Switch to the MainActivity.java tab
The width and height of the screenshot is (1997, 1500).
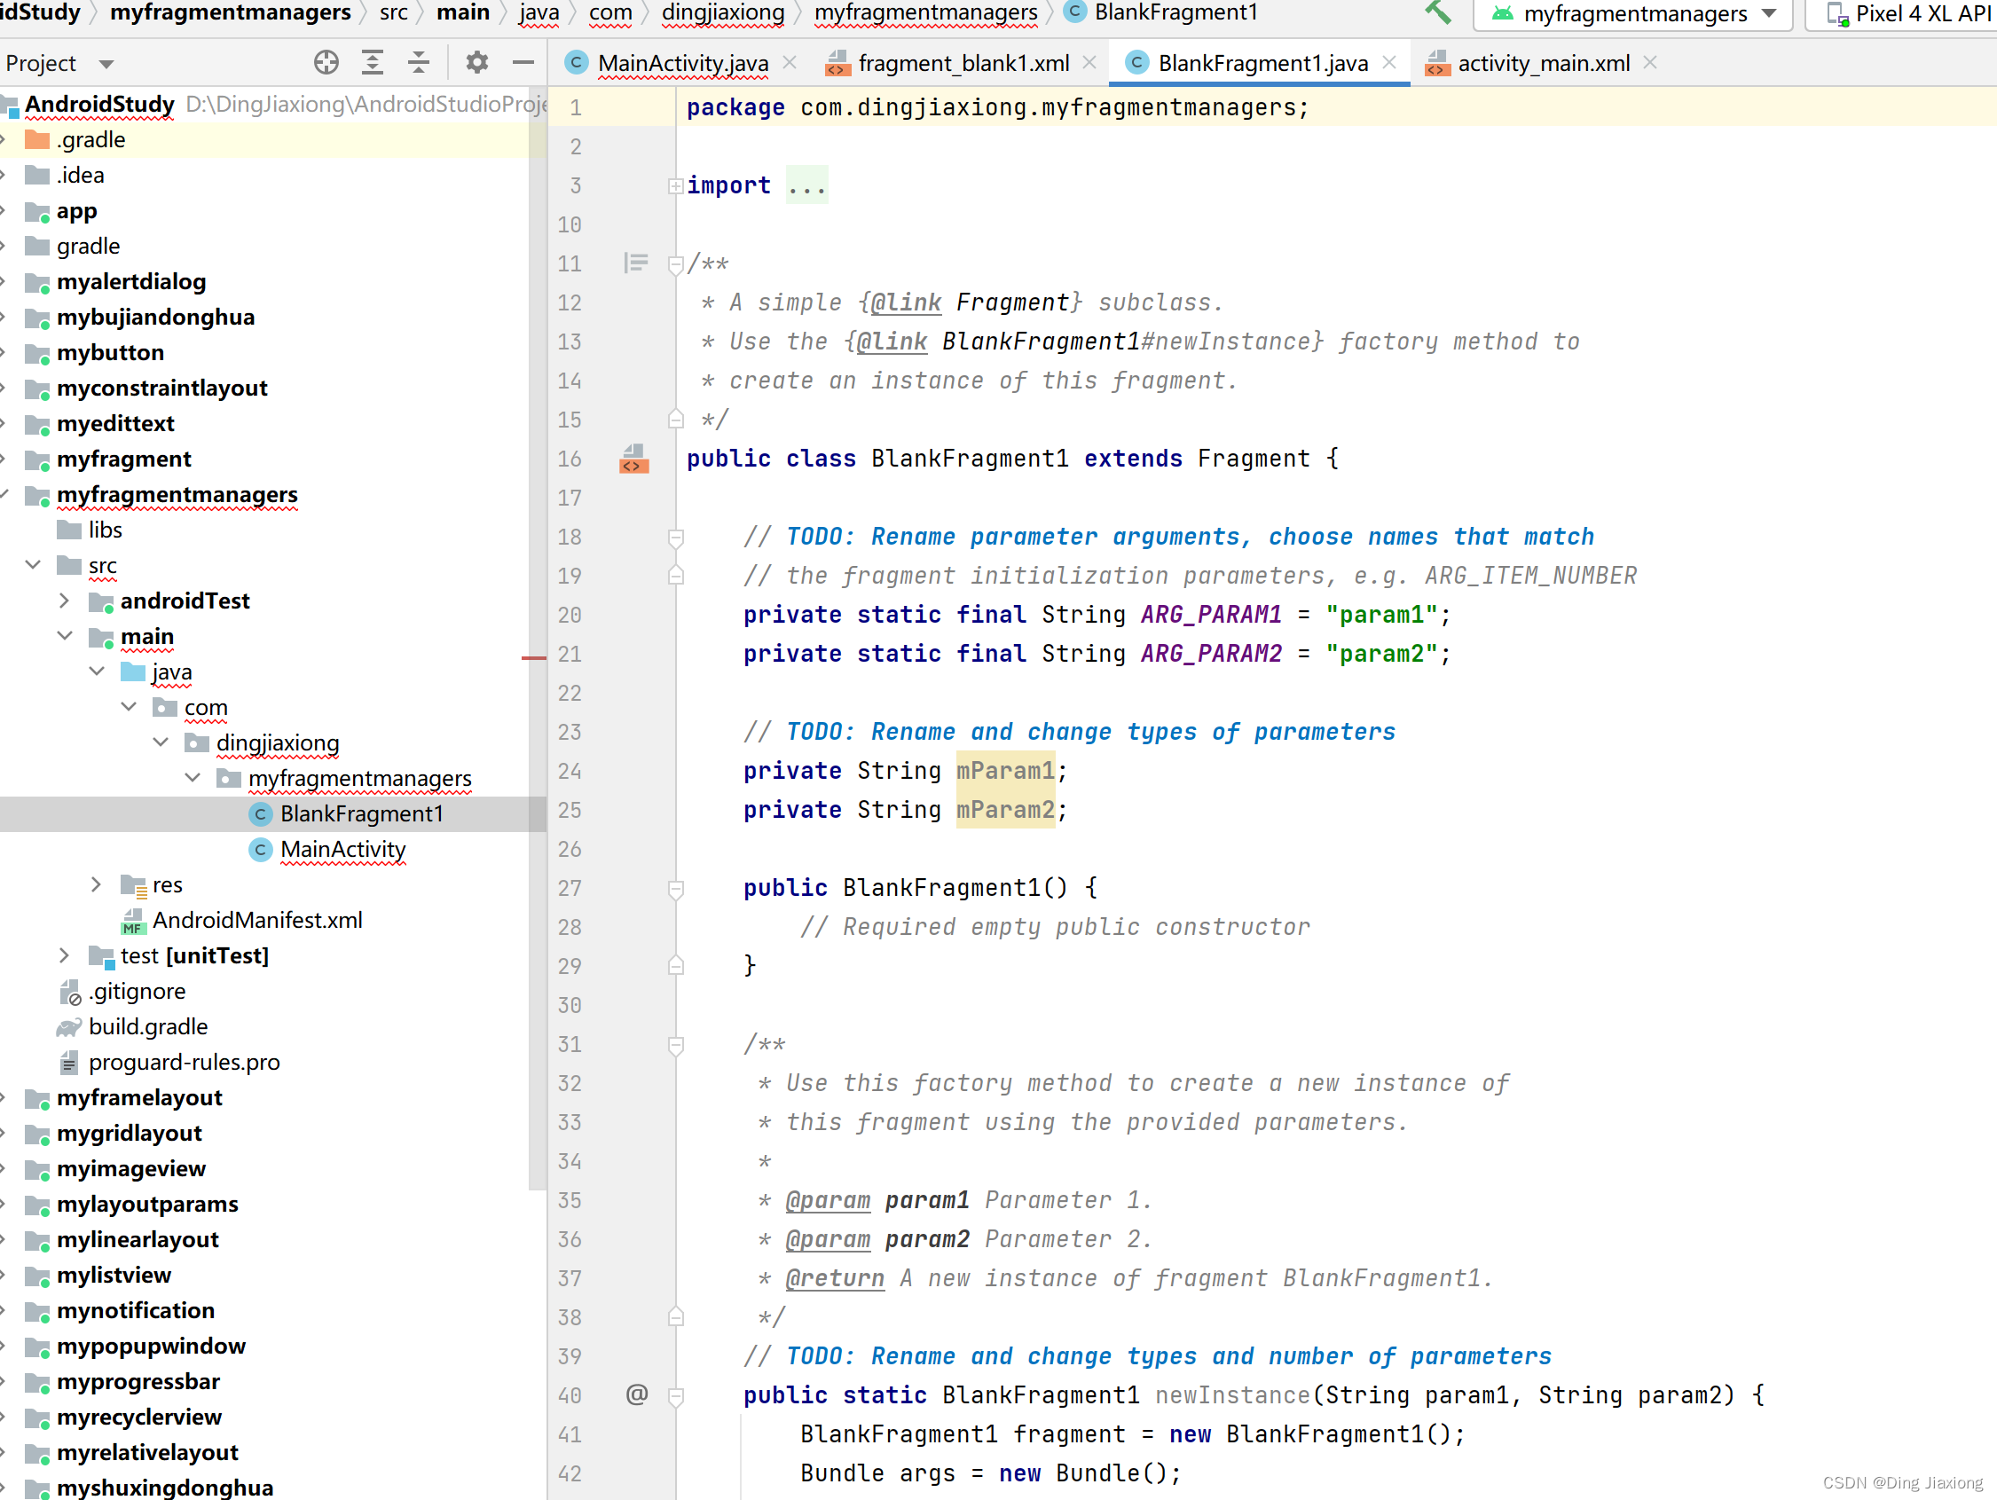point(681,63)
